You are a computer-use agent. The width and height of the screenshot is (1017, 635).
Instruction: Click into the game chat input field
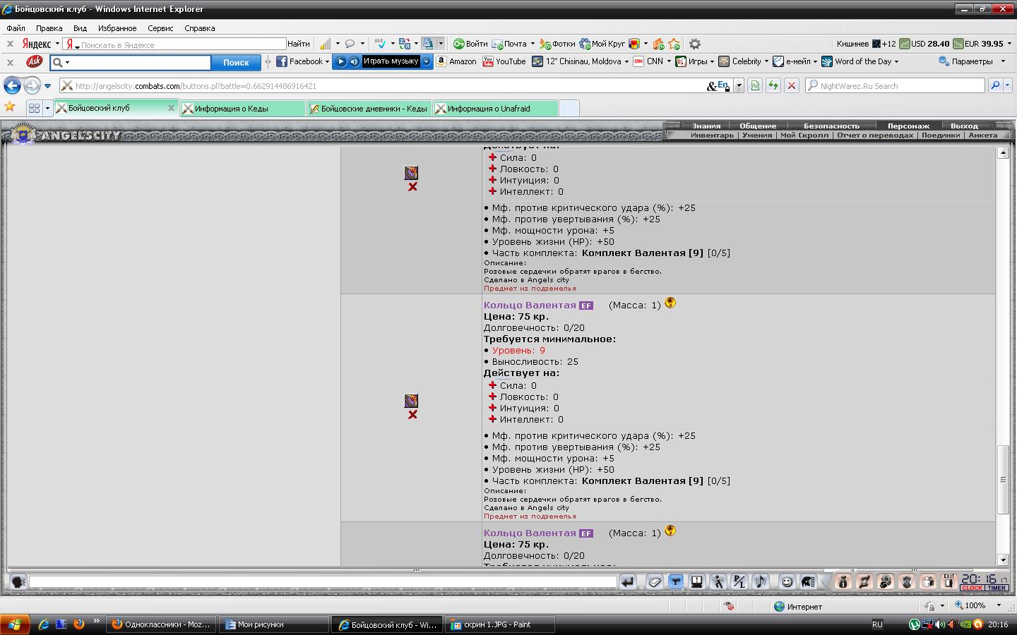(323, 582)
